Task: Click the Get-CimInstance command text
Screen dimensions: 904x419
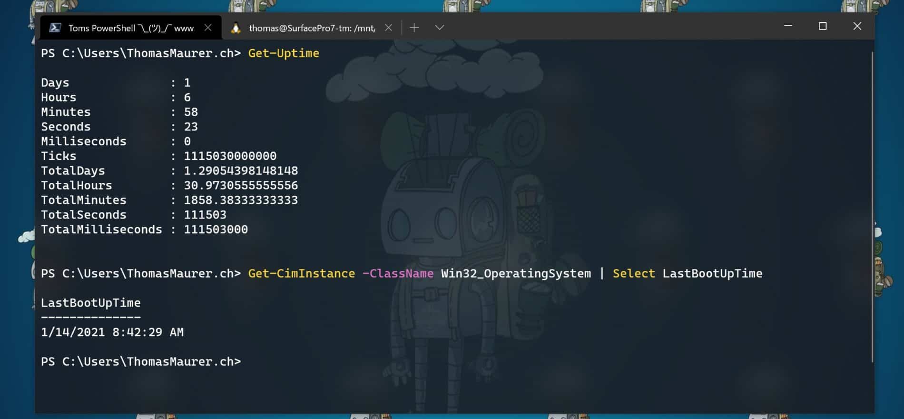Action: (x=302, y=274)
